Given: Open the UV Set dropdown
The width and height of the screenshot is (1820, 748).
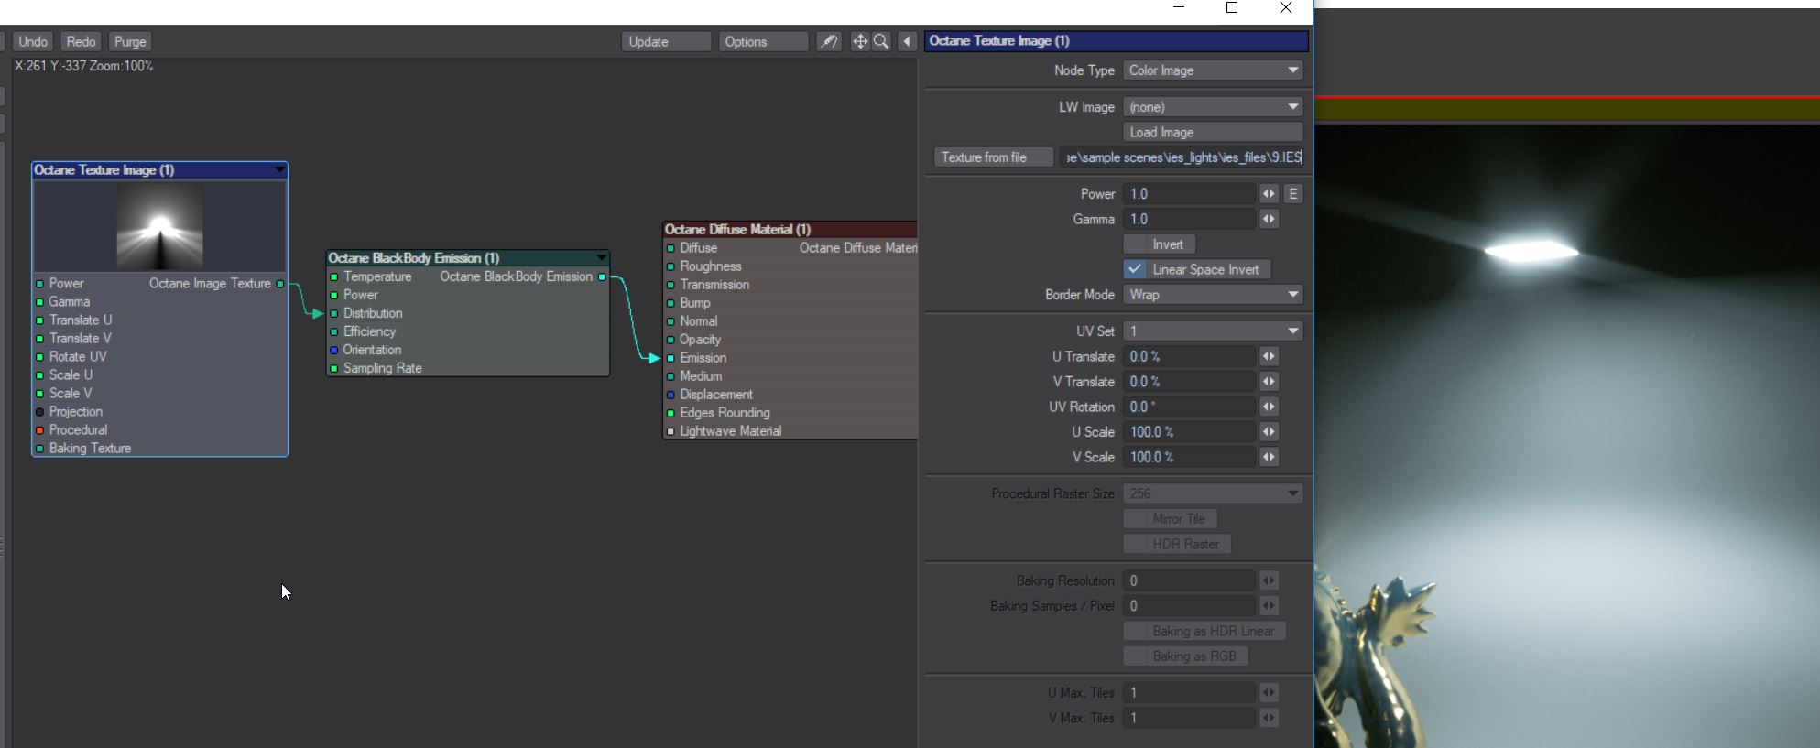Looking at the screenshot, I should [1213, 331].
